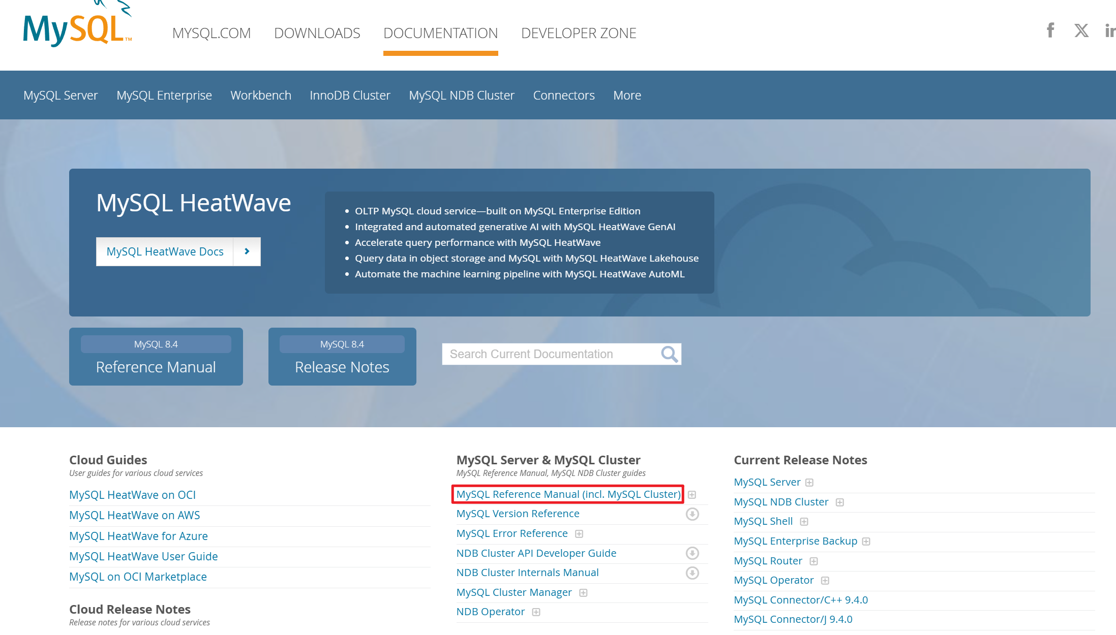This screenshot has height=635, width=1116.
Task: Expand NDB Operator plus icon
Action: coord(536,612)
